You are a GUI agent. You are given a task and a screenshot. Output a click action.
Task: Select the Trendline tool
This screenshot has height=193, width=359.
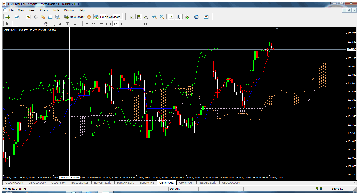(38, 24)
